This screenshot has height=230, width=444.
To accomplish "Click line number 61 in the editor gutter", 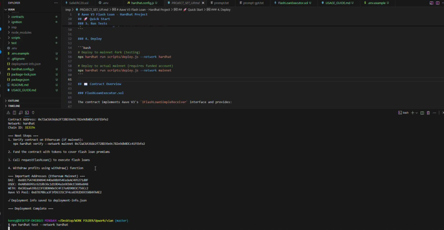I will coord(70,79).
